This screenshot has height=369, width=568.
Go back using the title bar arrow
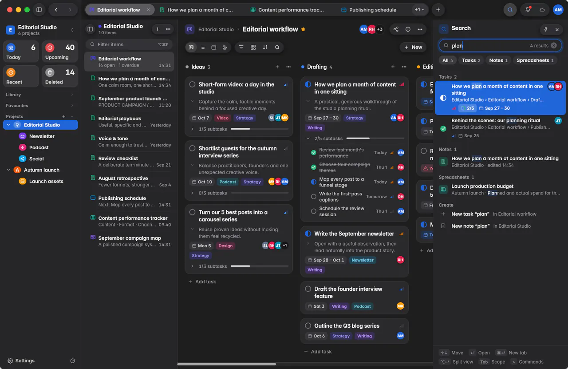pos(56,10)
